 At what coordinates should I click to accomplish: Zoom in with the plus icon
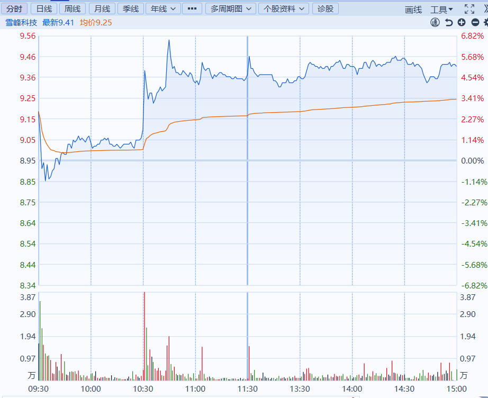pyautogui.click(x=462, y=22)
